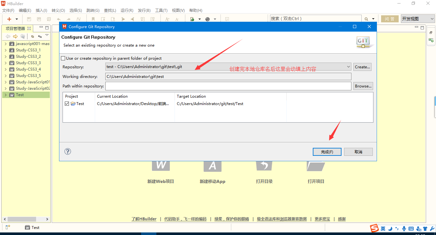Click the search magnifier icon
The width and height of the screenshot is (436, 235).
point(366,19)
